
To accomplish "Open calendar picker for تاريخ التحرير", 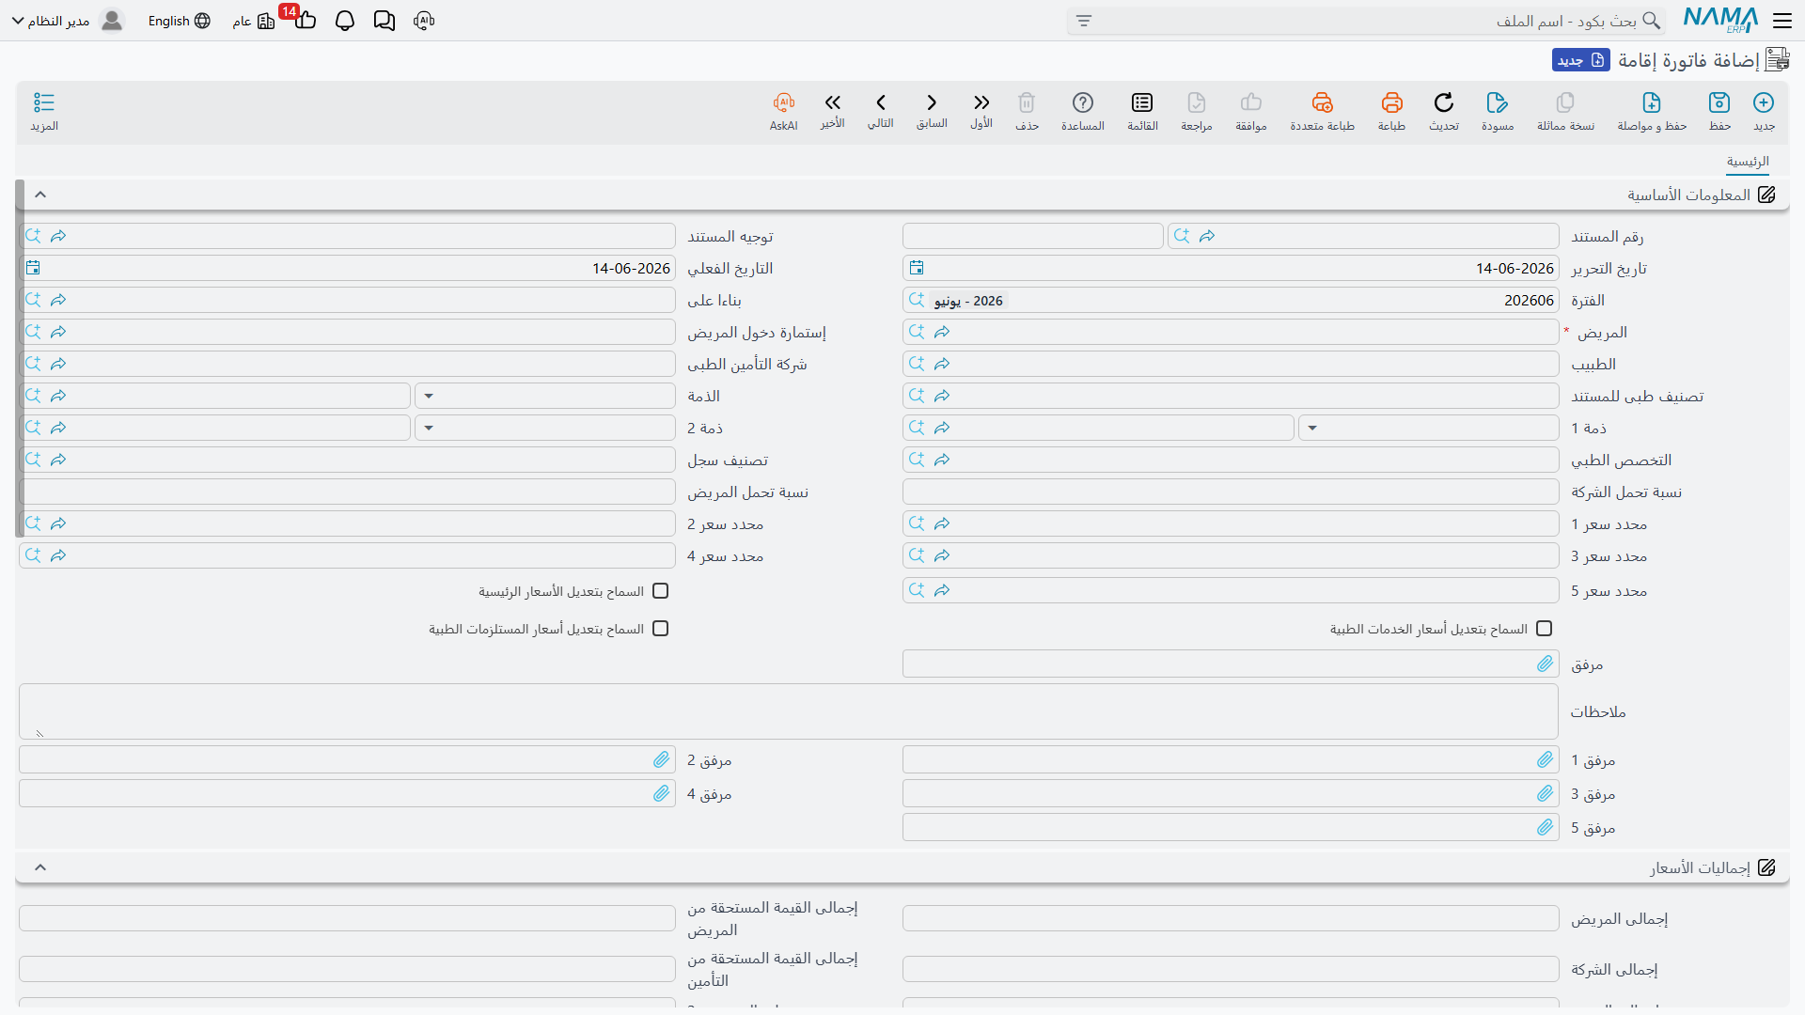I will 917,268.
